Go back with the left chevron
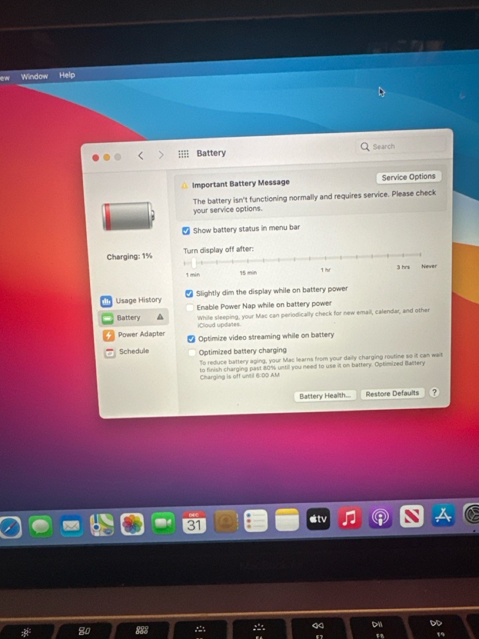The height and width of the screenshot is (639, 479). pos(141,155)
